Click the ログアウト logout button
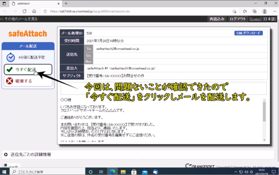The height and width of the screenshot is (175, 279). coord(238,19)
